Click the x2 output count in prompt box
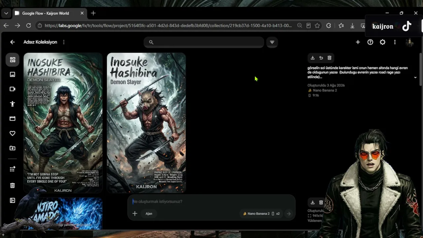Viewport: 423px width, 238px height. [278, 214]
